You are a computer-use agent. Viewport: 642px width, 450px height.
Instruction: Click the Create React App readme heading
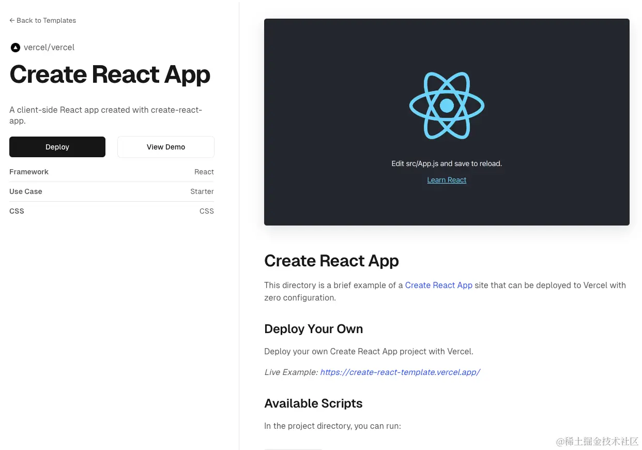331,261
